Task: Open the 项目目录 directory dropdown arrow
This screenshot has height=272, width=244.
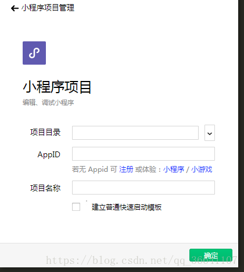Action: tap(210, 133)
